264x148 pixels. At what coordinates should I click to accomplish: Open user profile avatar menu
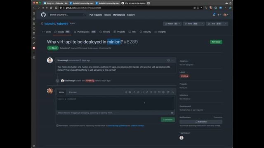[226, 15]
